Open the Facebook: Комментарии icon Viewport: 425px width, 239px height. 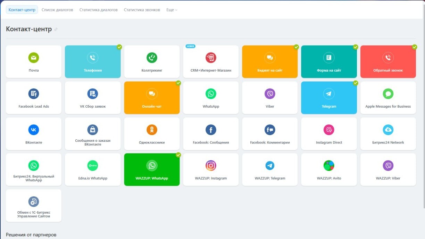(270, 130)
